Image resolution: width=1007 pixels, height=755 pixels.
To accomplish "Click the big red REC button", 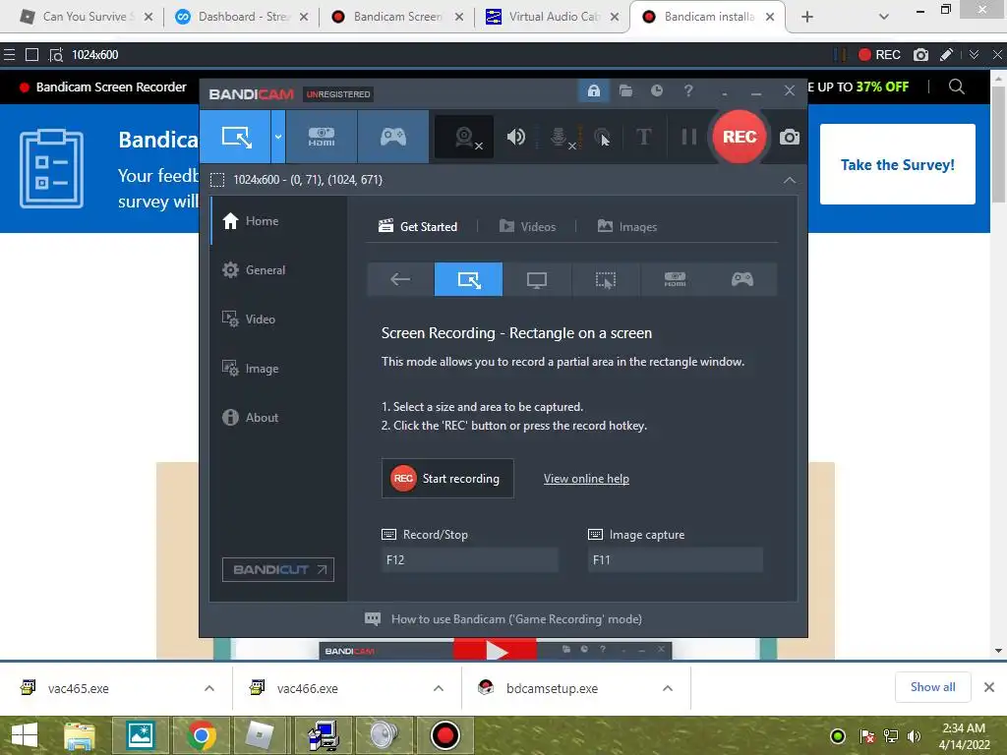I will click(x=740, y=137).
